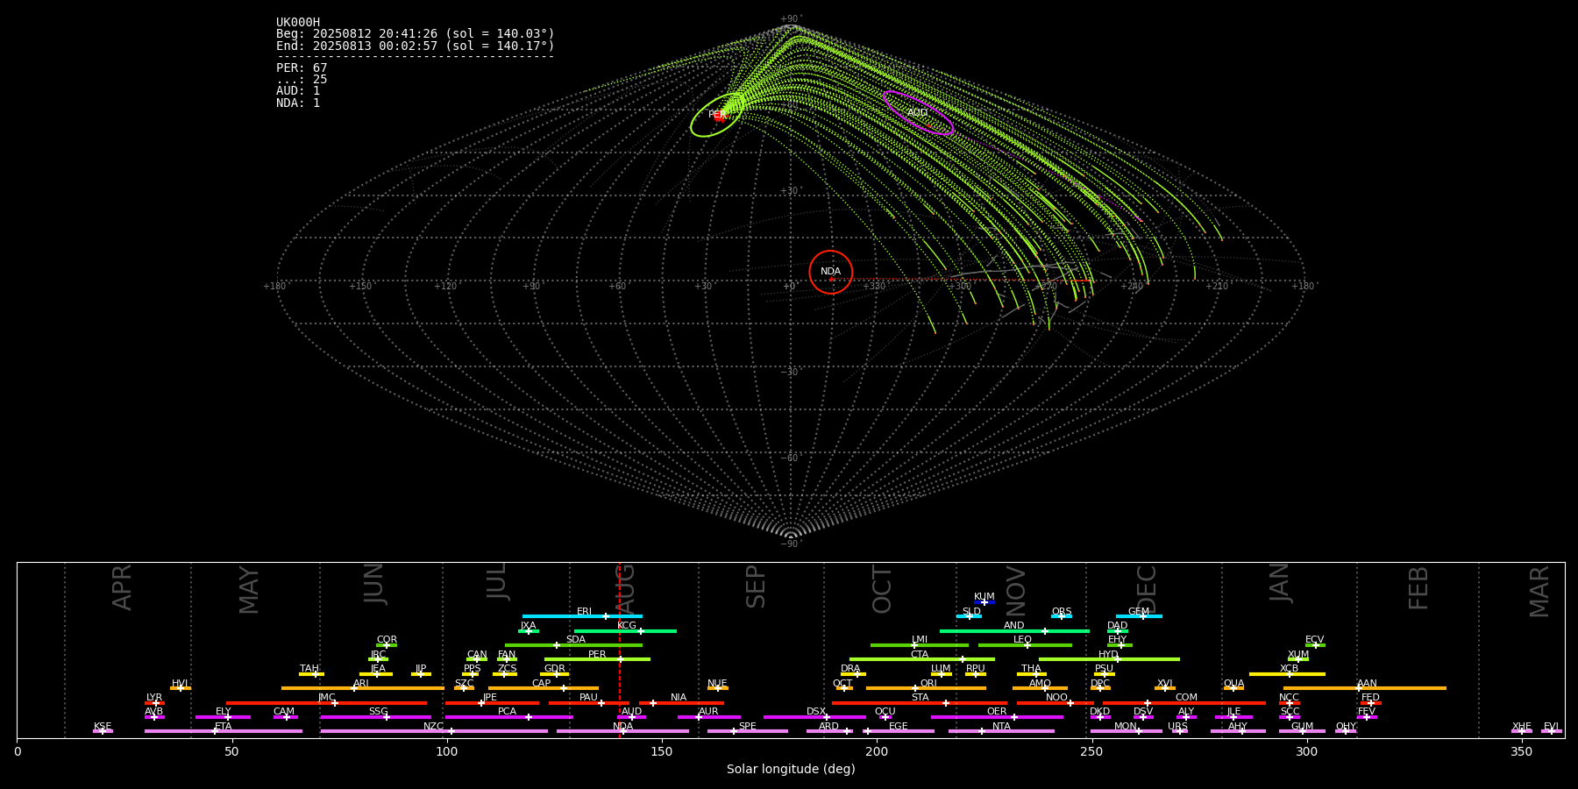Click the +150 right ascension label on map
Screen dimensions: 1578x789
pos(360,287)
